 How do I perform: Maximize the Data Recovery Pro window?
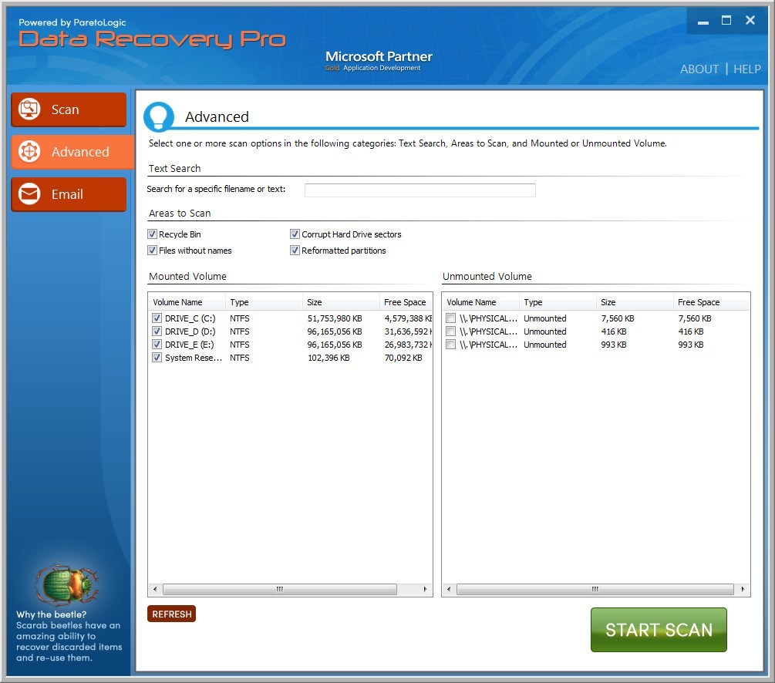pyautogui.click(x=726, y=20)
